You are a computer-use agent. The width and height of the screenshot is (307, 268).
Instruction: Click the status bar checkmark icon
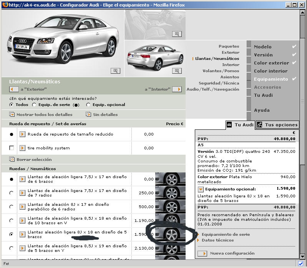point(300,263)
